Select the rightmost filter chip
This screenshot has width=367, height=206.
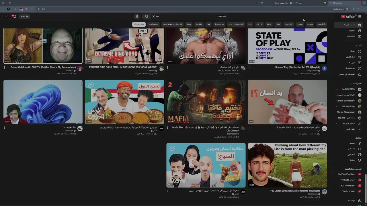click(321, 24)
